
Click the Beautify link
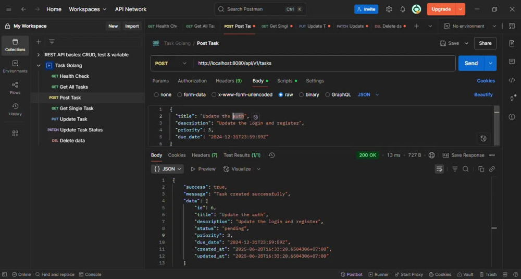(x=483, y=94)
